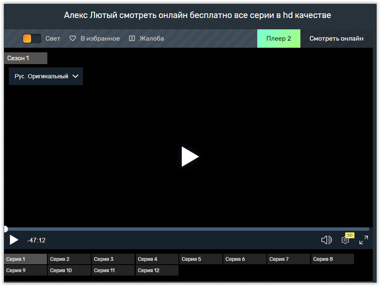Select episode Серия 5

(x=201, y=259)
